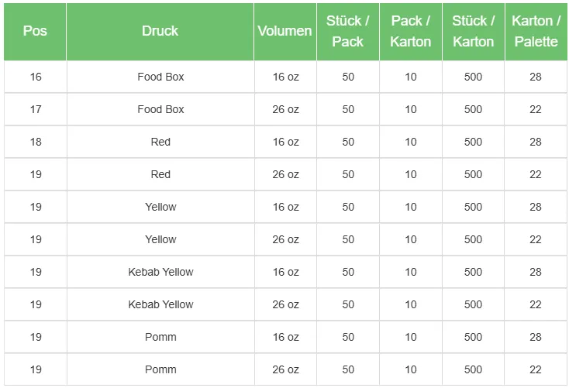Click the Pomm 26 oz Druck cell
Image resolution: width=569 pixels, height=388 pixels.
pos(160,369)
